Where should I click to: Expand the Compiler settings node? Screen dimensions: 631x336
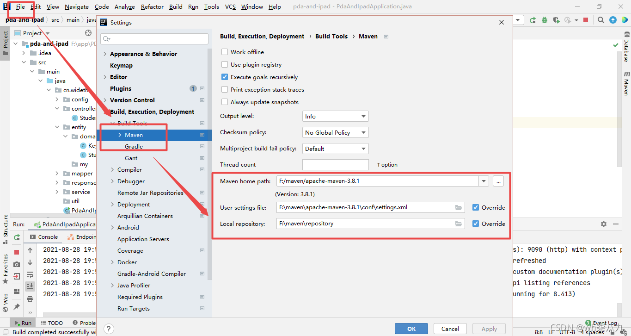point(112,170)
